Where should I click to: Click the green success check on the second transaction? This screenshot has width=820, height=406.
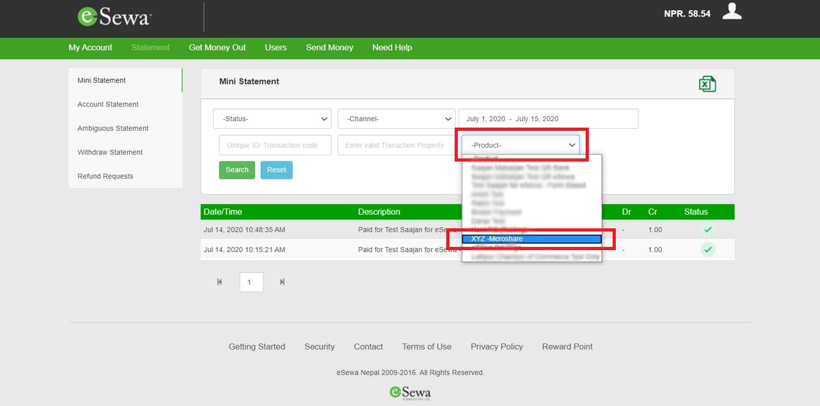708,250
